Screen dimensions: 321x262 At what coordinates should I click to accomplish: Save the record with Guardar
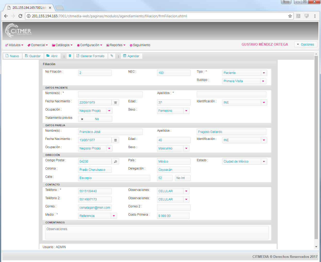pyautogui.click(x=33, y=56)
